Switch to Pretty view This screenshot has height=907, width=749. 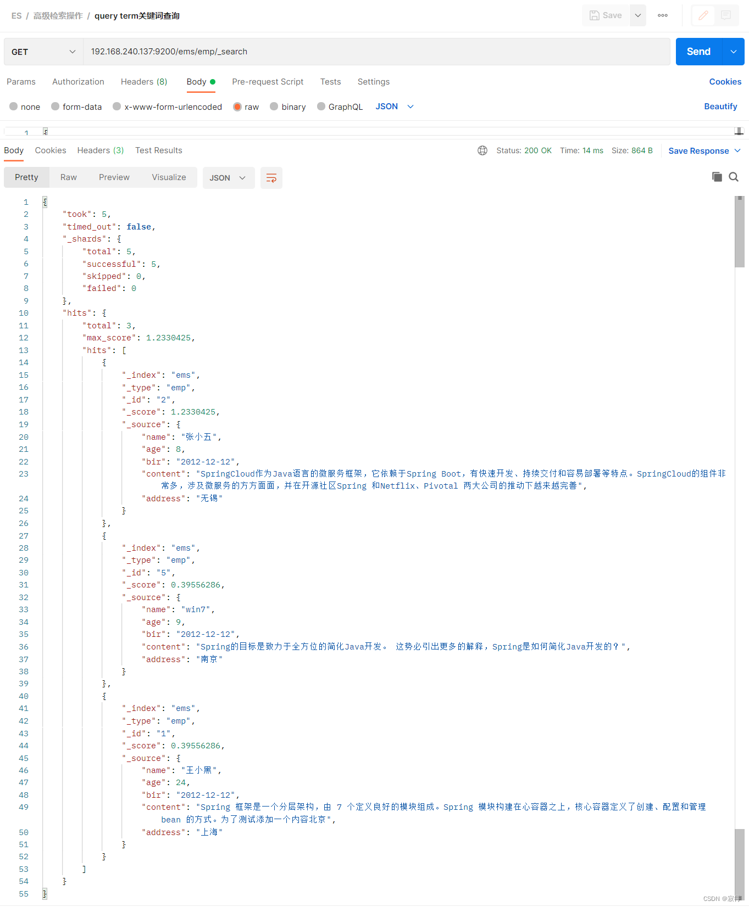tap(26, 177)
